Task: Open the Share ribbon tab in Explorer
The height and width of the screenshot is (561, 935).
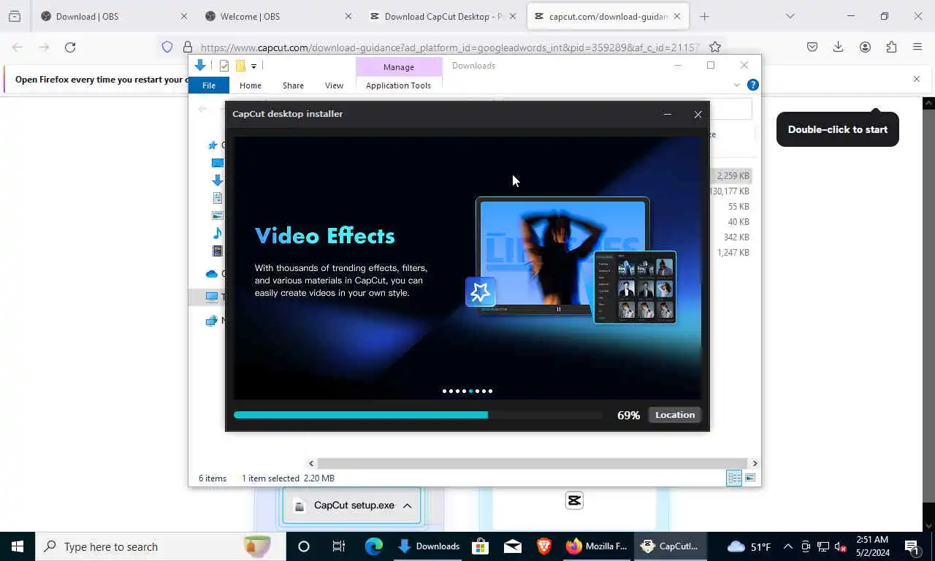Action: click(x=293, y=85)
